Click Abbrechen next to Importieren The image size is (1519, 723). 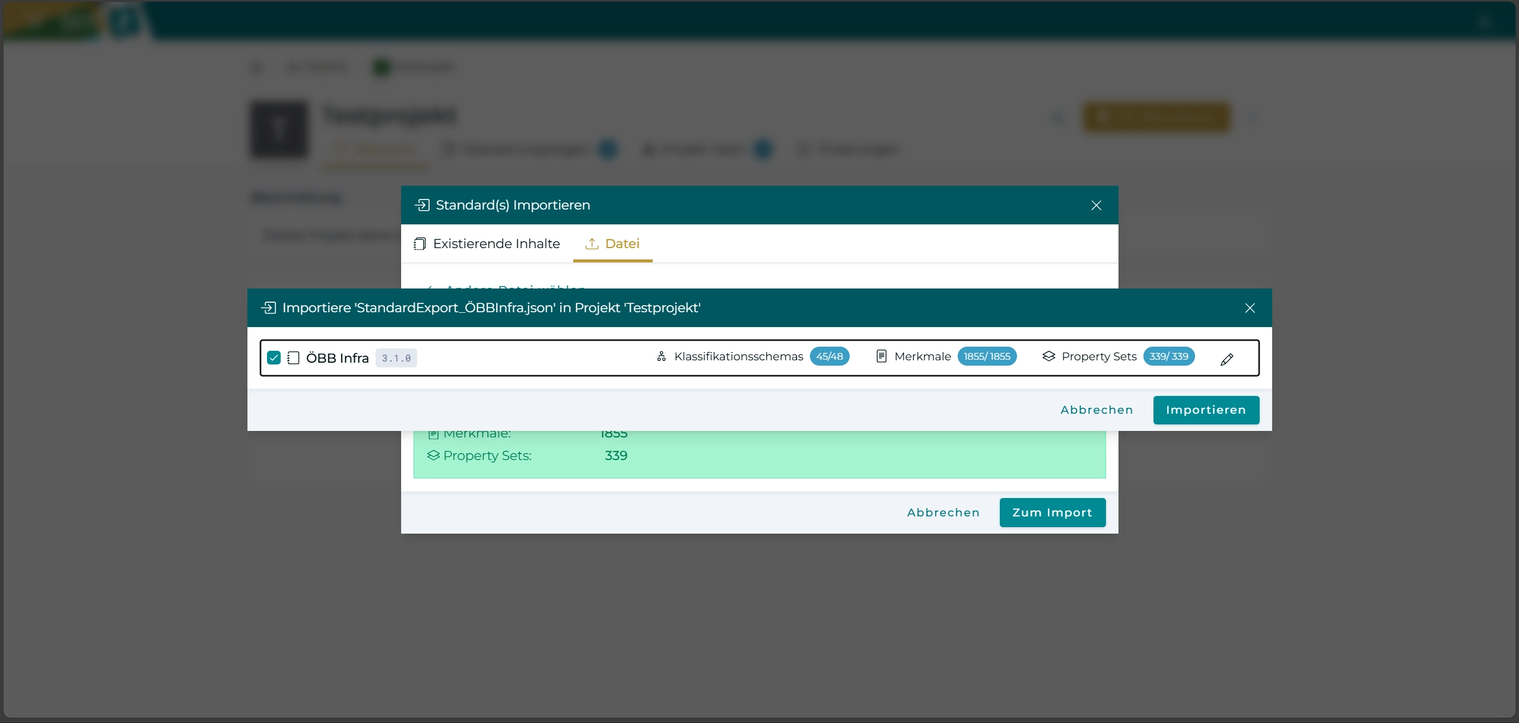(x=1097, y=410)
